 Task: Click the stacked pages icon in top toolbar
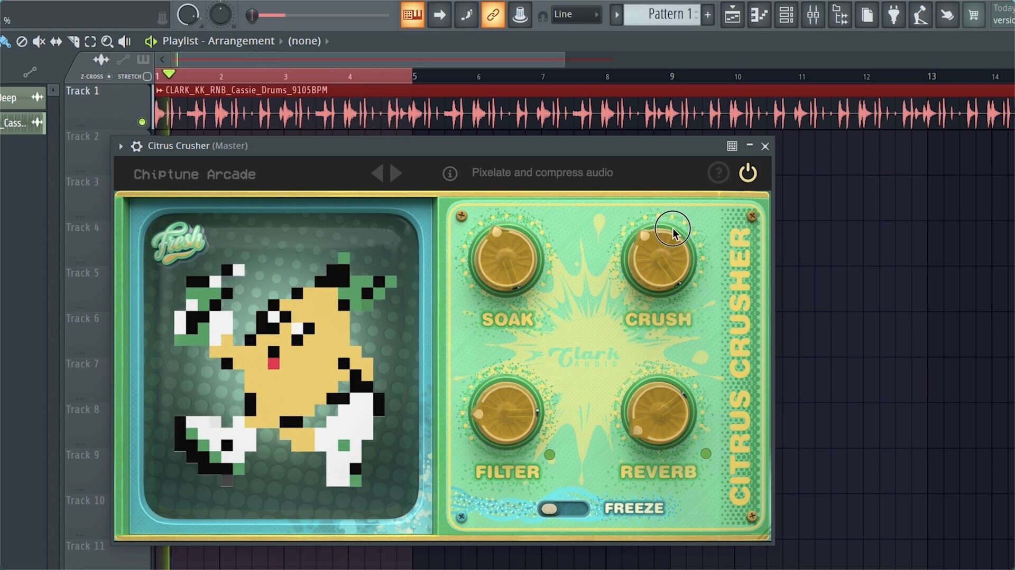(867, 15)
